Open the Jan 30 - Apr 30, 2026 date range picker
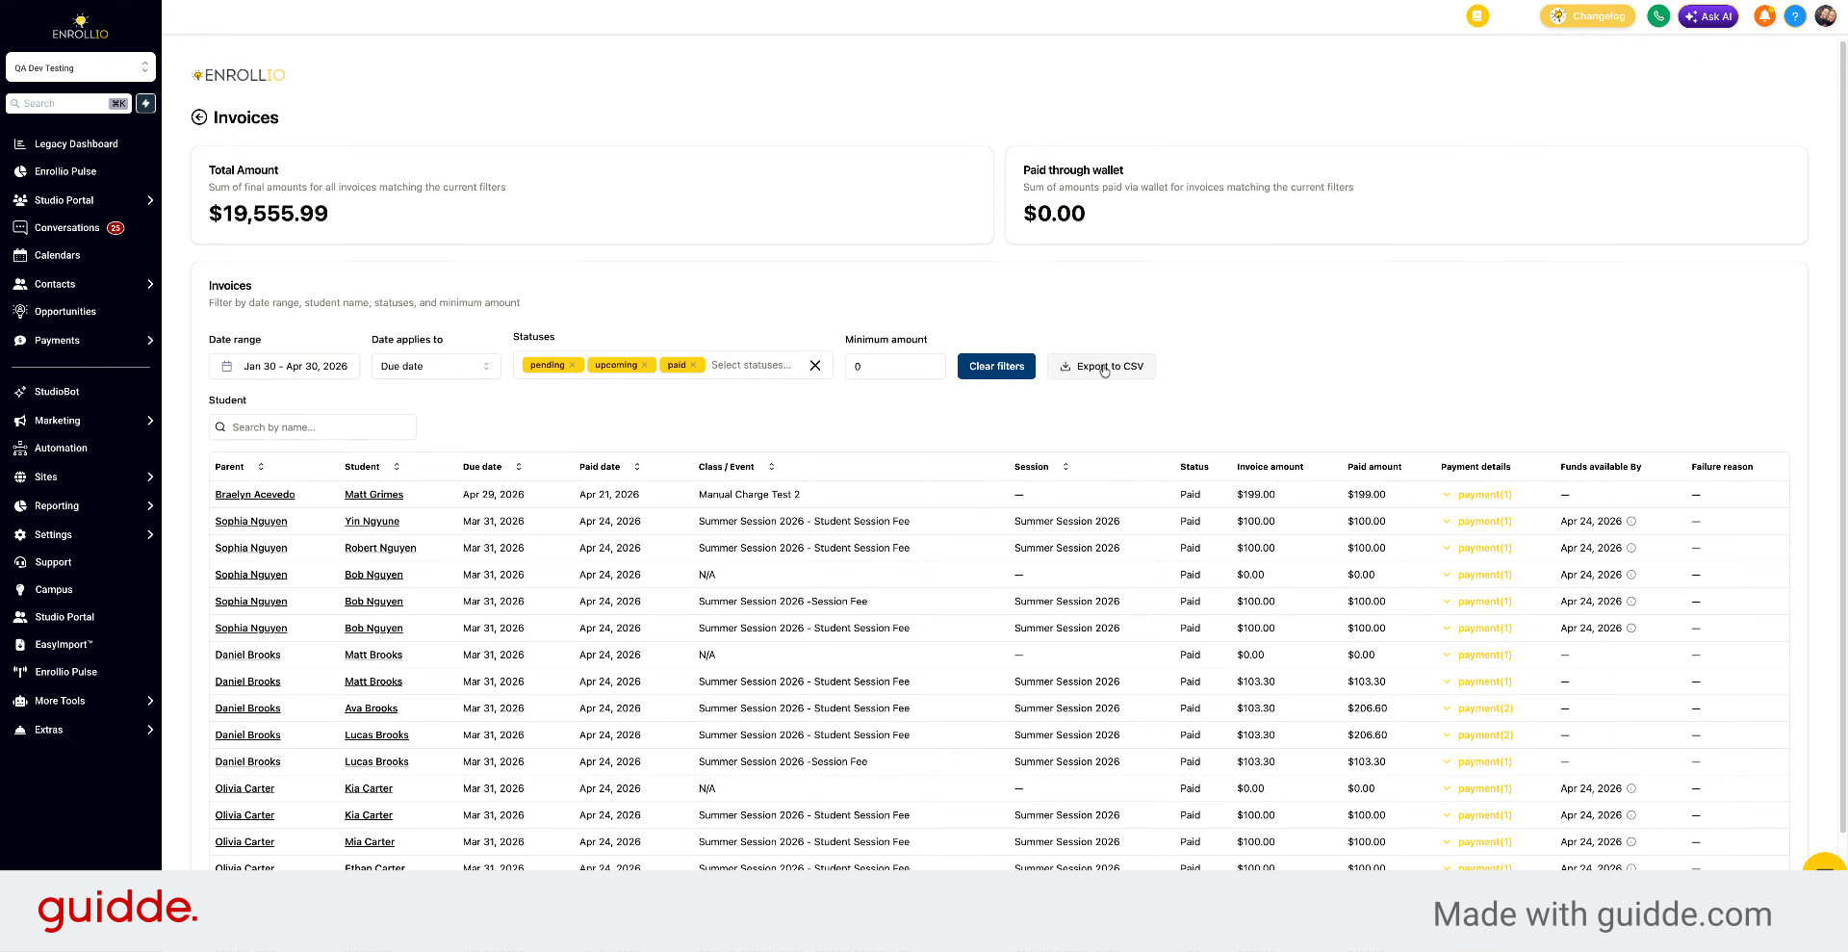The height and width of the screenshot is (952, 1848). click(x=284, y=367)
